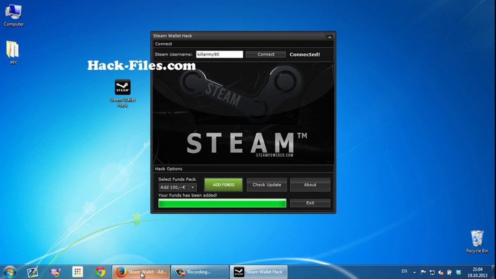This screenshot has height=279, width=496.
Task: Click the Connect button
Action: [x=266, y=55]
